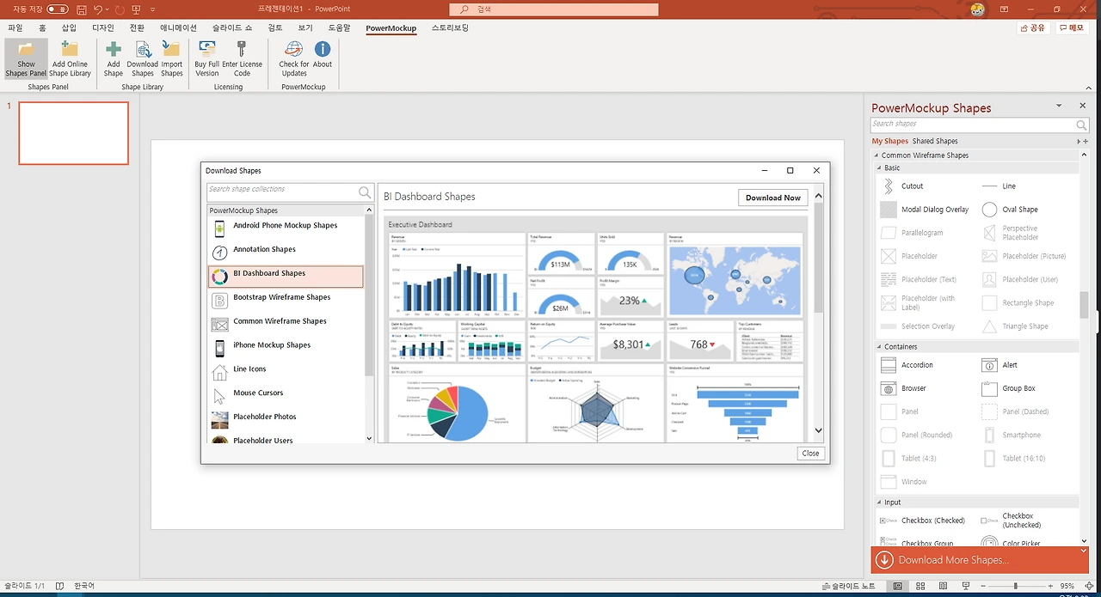The height and width of the screenshot is (597, 1101).
Task: Open the 파일 menu tab
Action: coord(15,28)
